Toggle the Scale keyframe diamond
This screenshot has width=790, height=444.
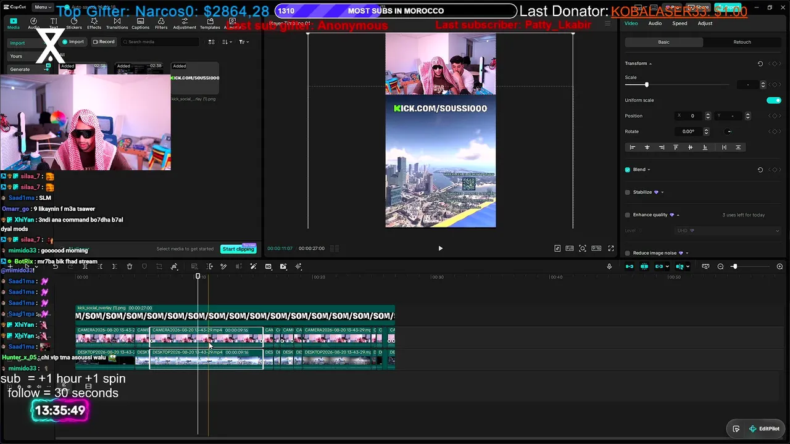coord(775,84)
